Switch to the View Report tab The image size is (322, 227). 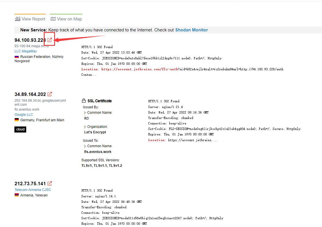point(33,19)
